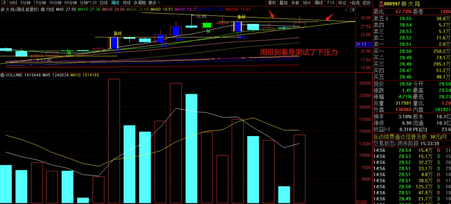Viewport: 451px width, 204px height.
Task: Open the 统计 statistics tool
Action: tap(307, 3)
